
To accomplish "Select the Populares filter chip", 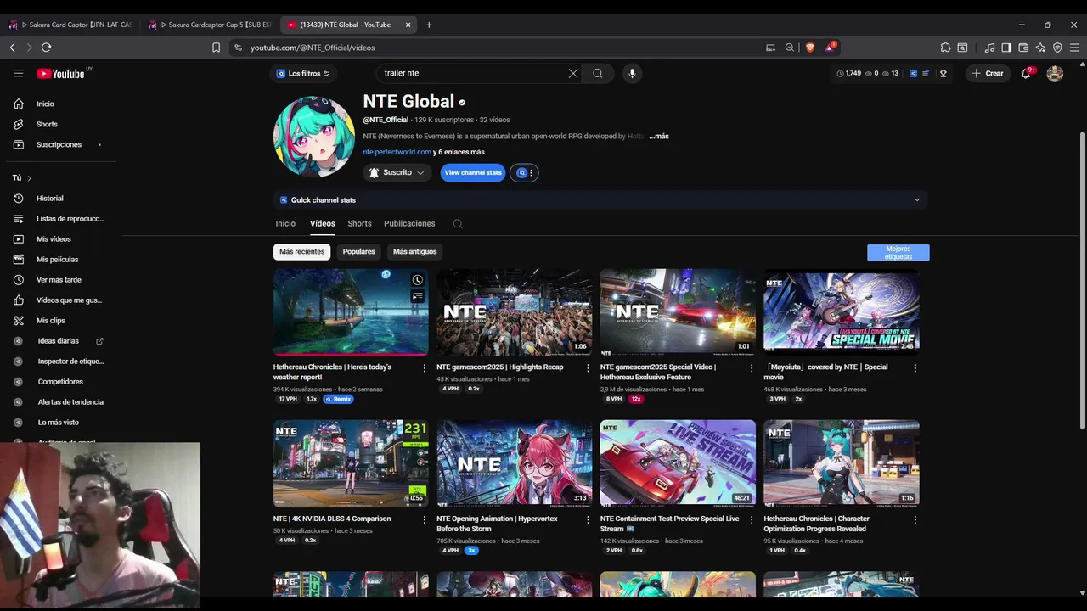I will coord(358,251).
